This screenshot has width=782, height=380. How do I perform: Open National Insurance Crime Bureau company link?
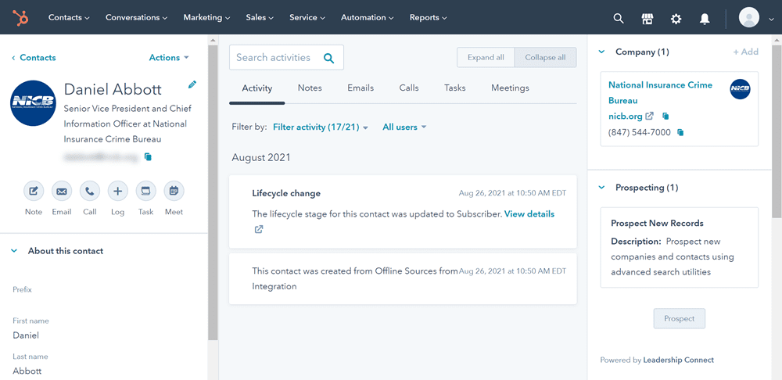[660, 93]
